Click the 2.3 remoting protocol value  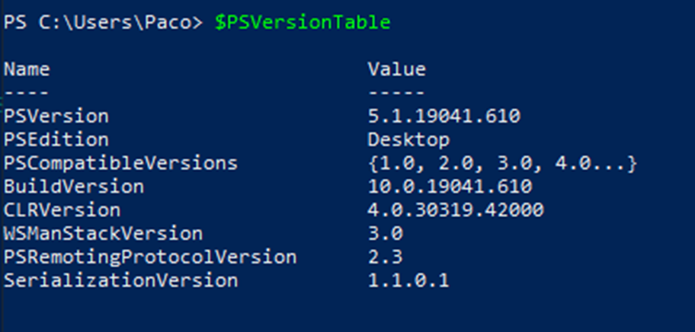[385, 257]
